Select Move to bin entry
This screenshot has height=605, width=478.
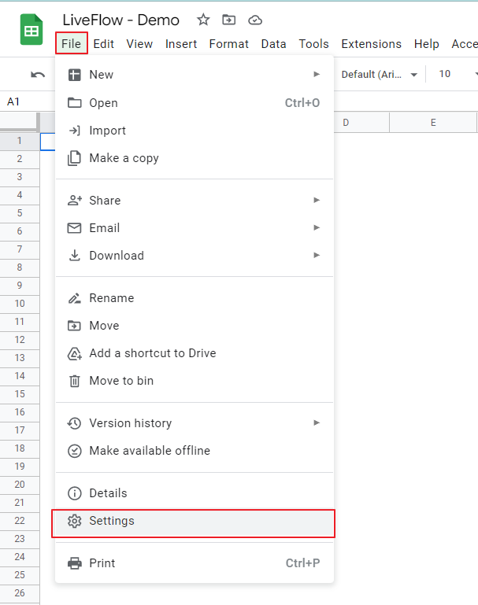(195, 381)
